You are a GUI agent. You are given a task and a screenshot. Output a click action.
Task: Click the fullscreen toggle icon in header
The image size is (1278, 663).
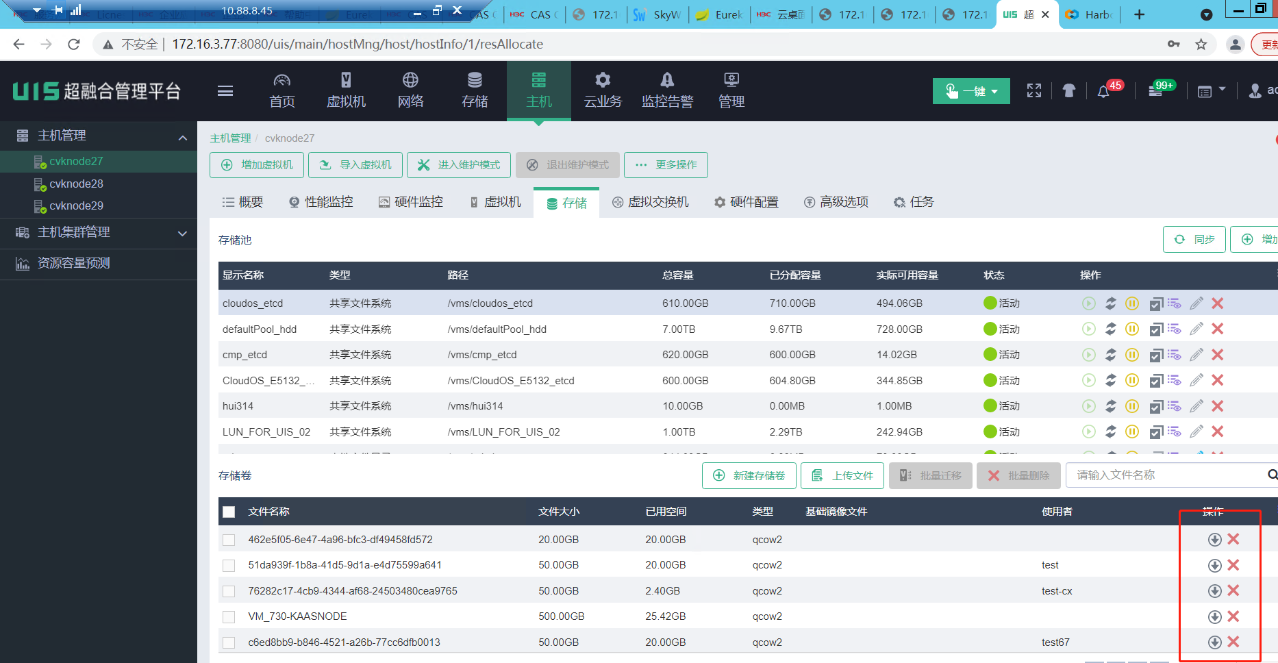point(1034,91)
